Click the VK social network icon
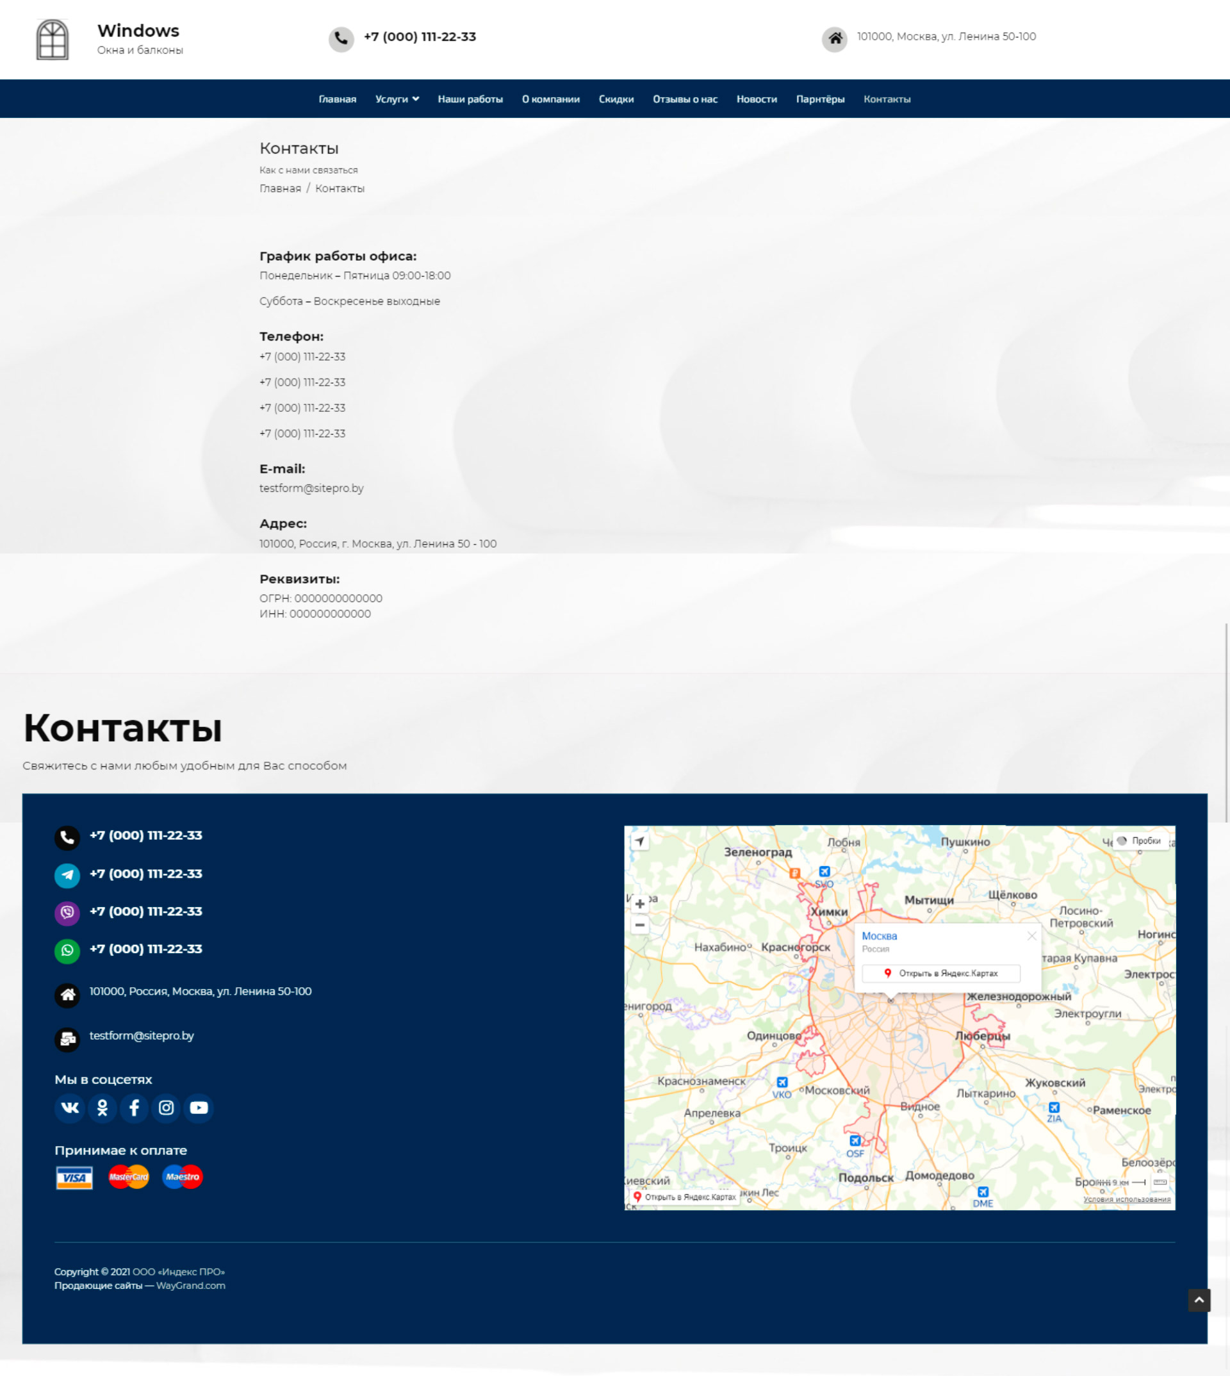 tap(70, 1108)
